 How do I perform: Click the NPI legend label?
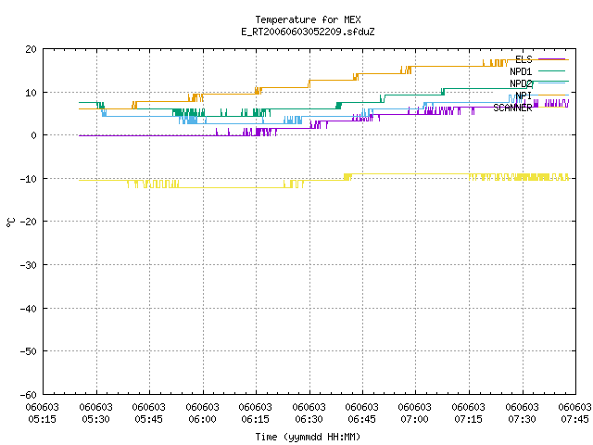tap(524, 95)
